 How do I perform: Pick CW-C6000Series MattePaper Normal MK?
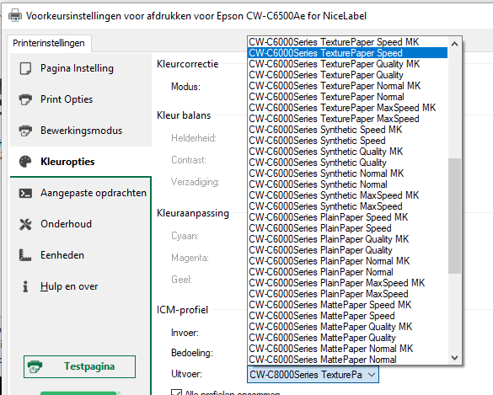(x=348, y=349)
